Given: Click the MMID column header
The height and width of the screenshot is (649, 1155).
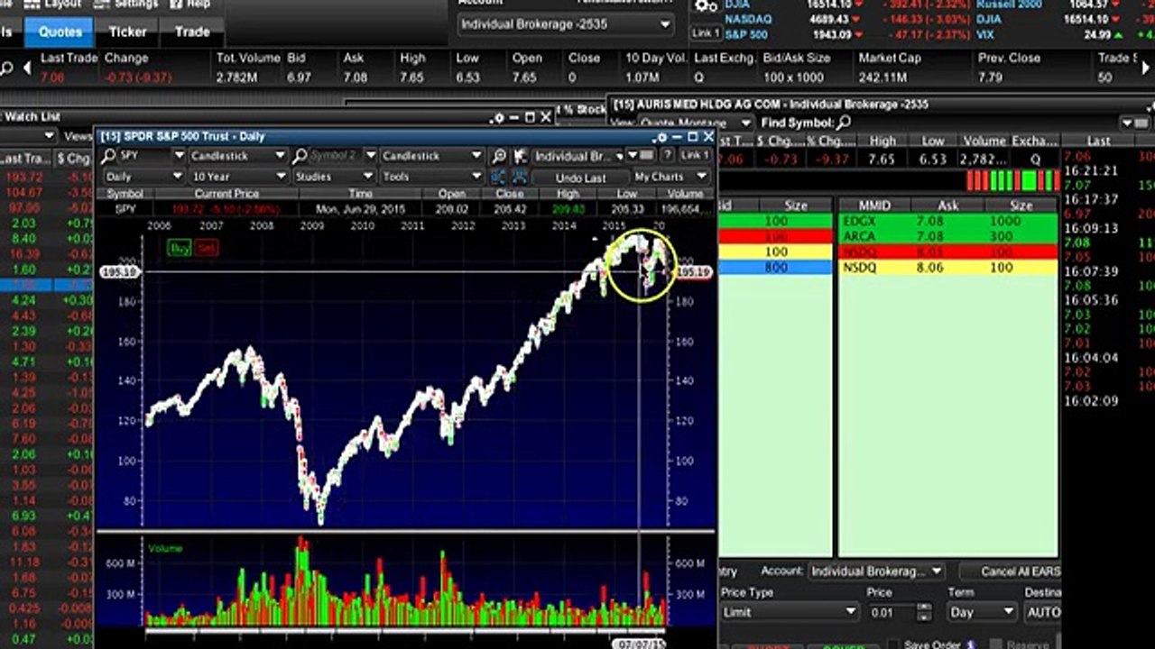Looking at the screenshot, I should (873, 206).
